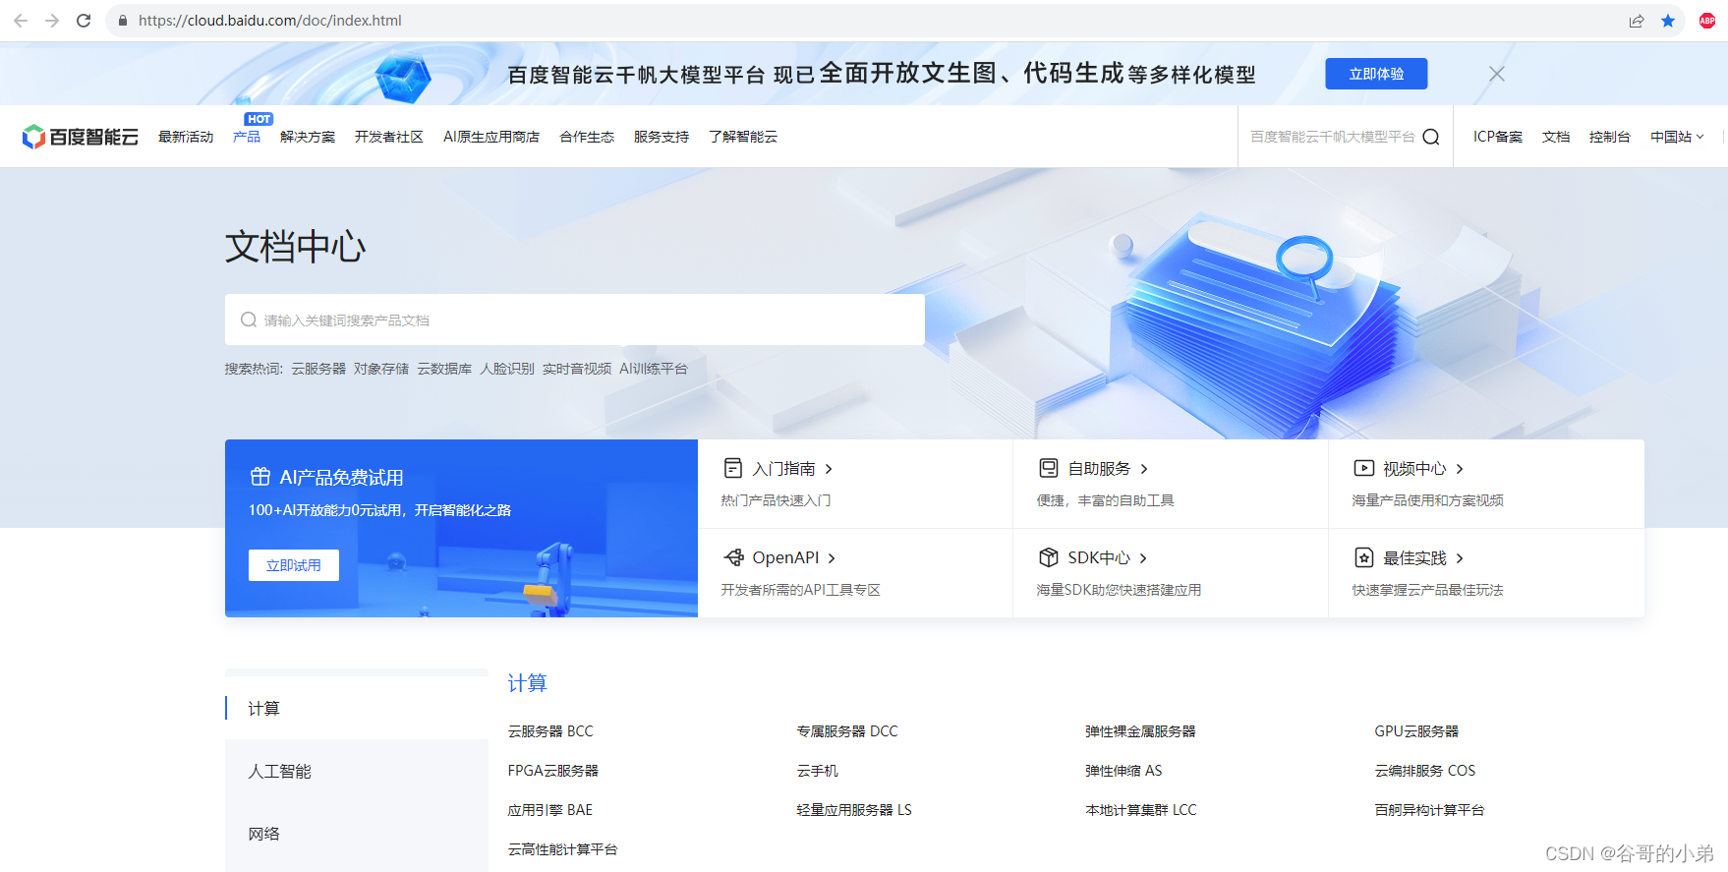Click the 立即试用 button

tap(294, 565)
